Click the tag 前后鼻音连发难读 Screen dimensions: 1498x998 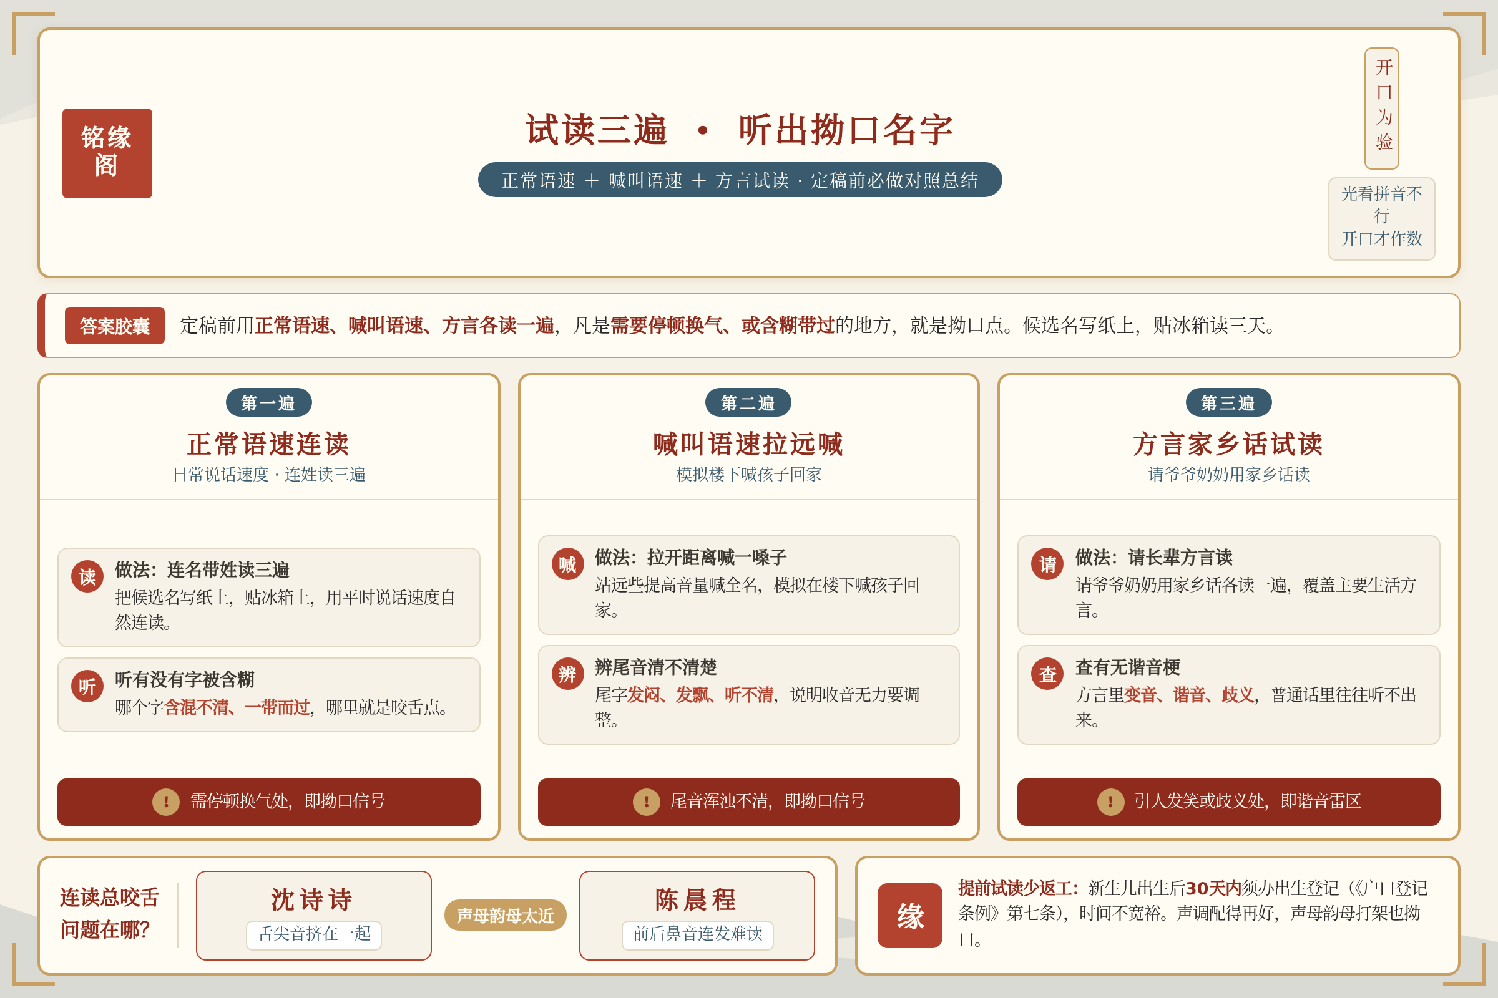click(697, 934)
